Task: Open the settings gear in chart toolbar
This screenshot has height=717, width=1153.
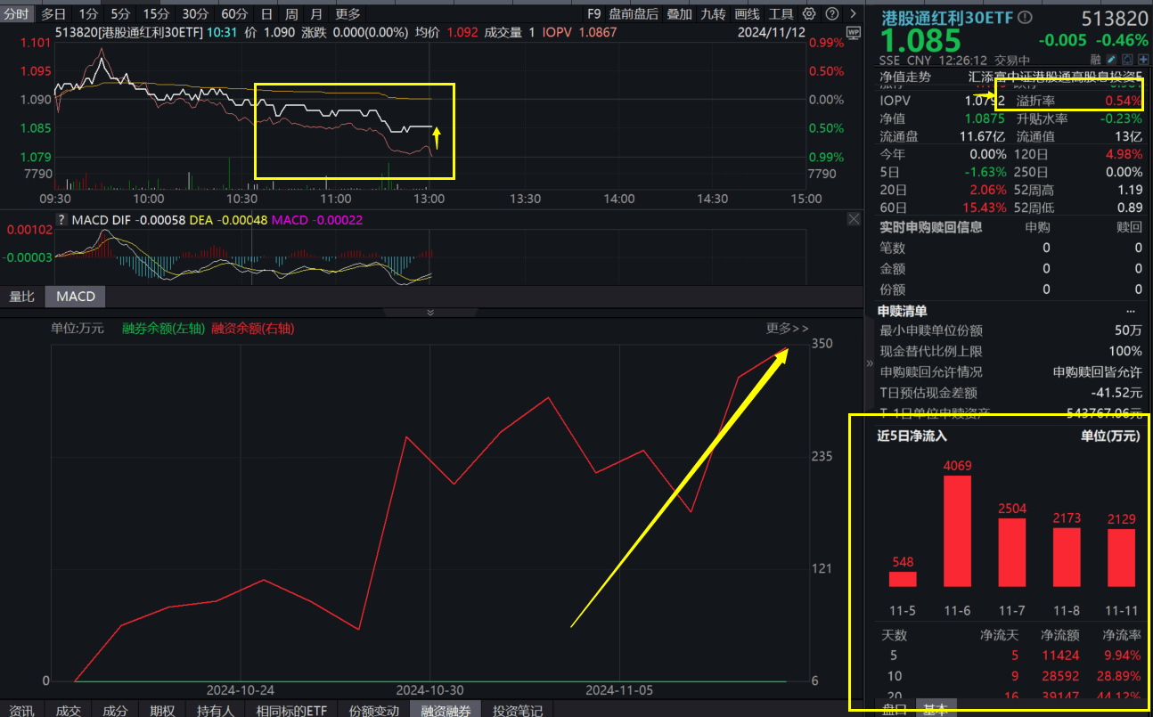Action: 809,13
